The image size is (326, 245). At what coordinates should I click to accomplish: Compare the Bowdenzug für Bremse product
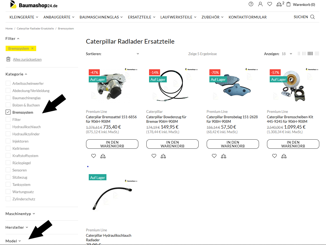[163, 156]
